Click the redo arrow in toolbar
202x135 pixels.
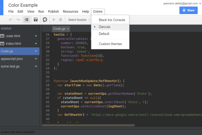pos(17,20)
